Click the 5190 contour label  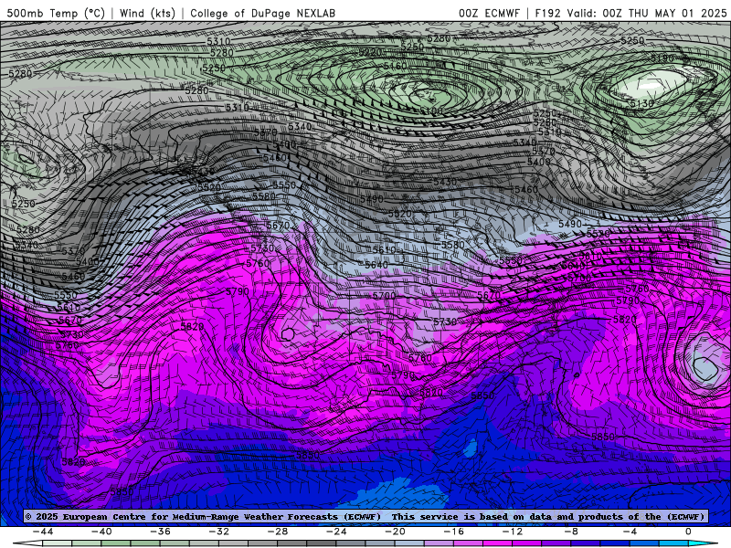pyautogui.click(x=662, y=58)
